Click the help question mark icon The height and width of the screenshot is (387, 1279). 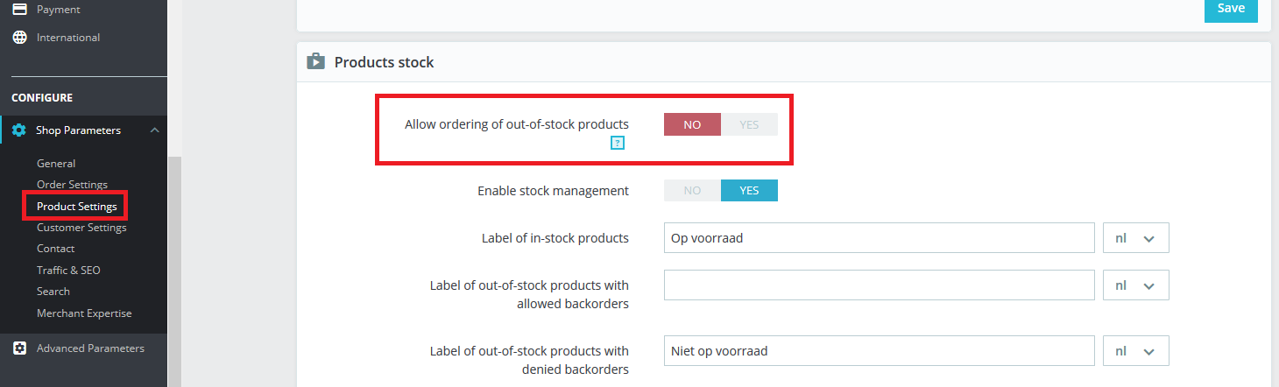coord(618,143)
